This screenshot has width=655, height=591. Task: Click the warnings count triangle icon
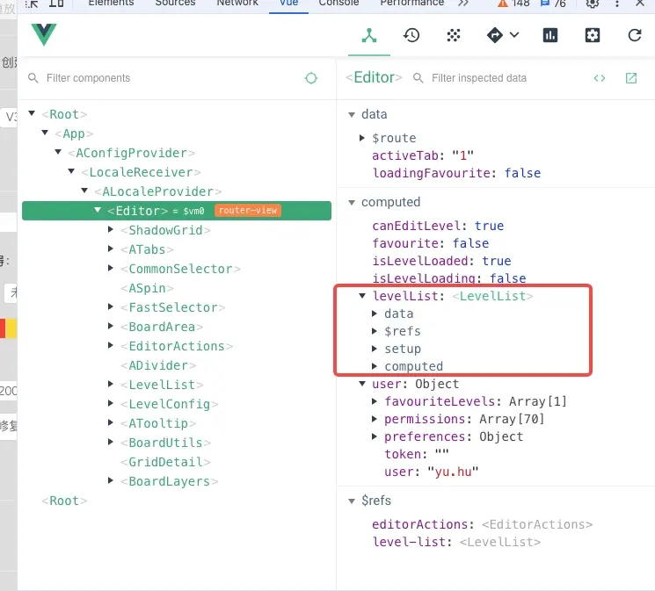pyautogui.click(x=503, y=4)
